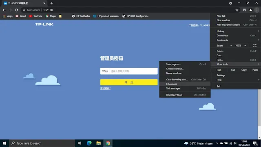Choose Exit from the Chrome menu

pyautogui.click(x=236, y=86)
